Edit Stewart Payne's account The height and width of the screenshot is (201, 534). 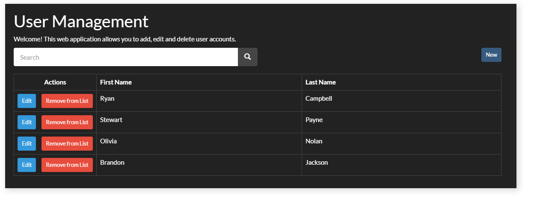tap(27, 122)
